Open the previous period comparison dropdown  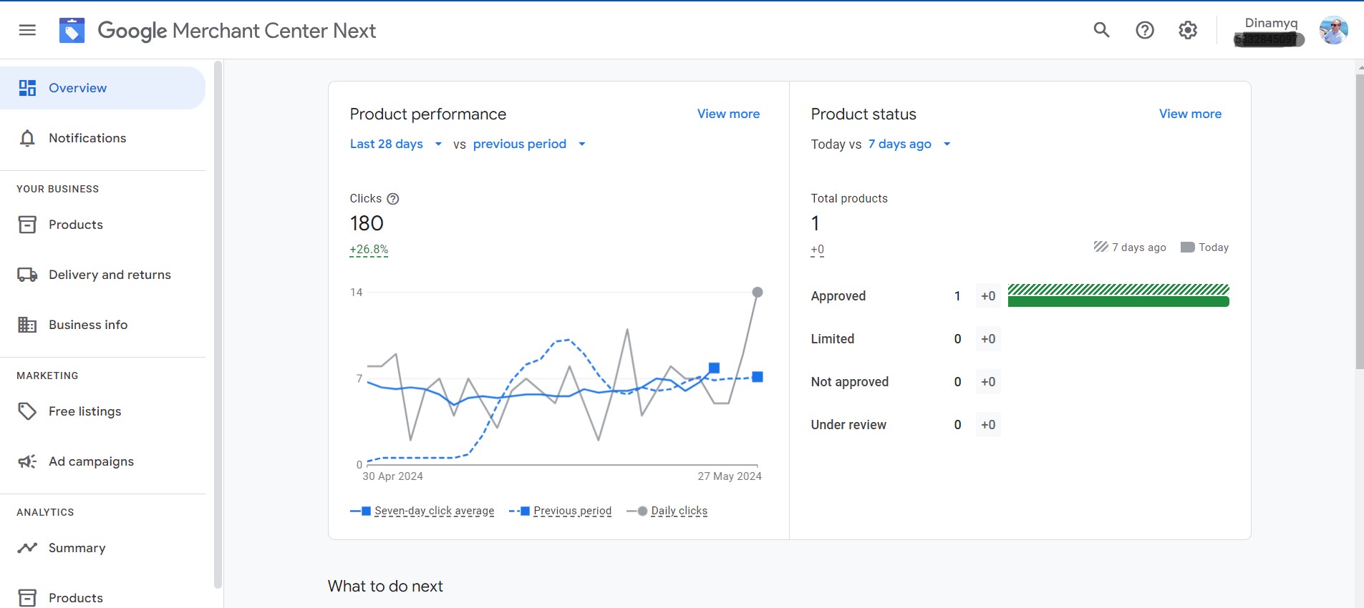[529, 144]
